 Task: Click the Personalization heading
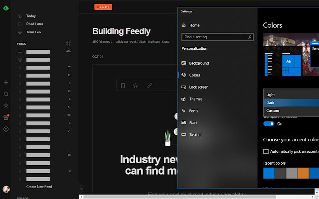point(194,48)
